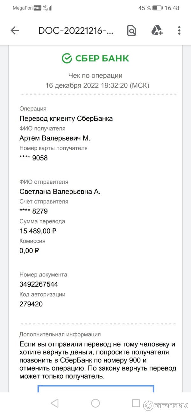Tap the recipient name Артём Валерьевич М.

tap(55, 138)
